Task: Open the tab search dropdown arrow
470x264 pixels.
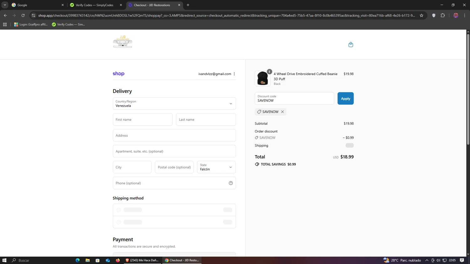Action: click(5, 5)
